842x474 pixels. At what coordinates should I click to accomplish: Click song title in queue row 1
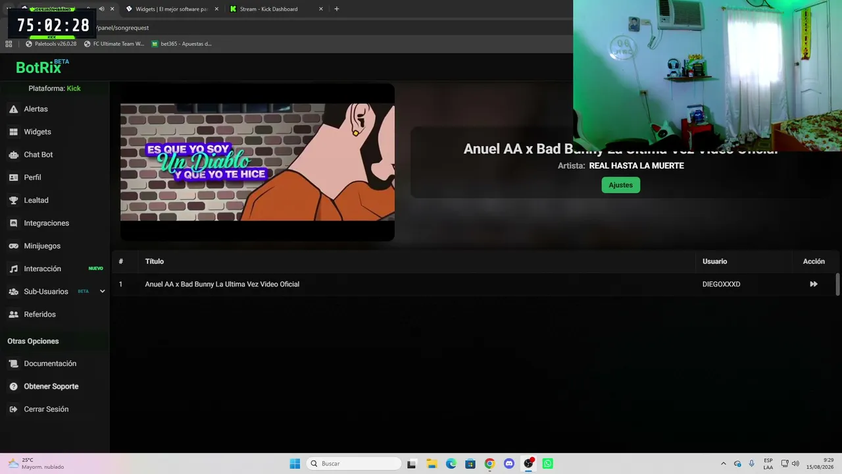(222, 284)
